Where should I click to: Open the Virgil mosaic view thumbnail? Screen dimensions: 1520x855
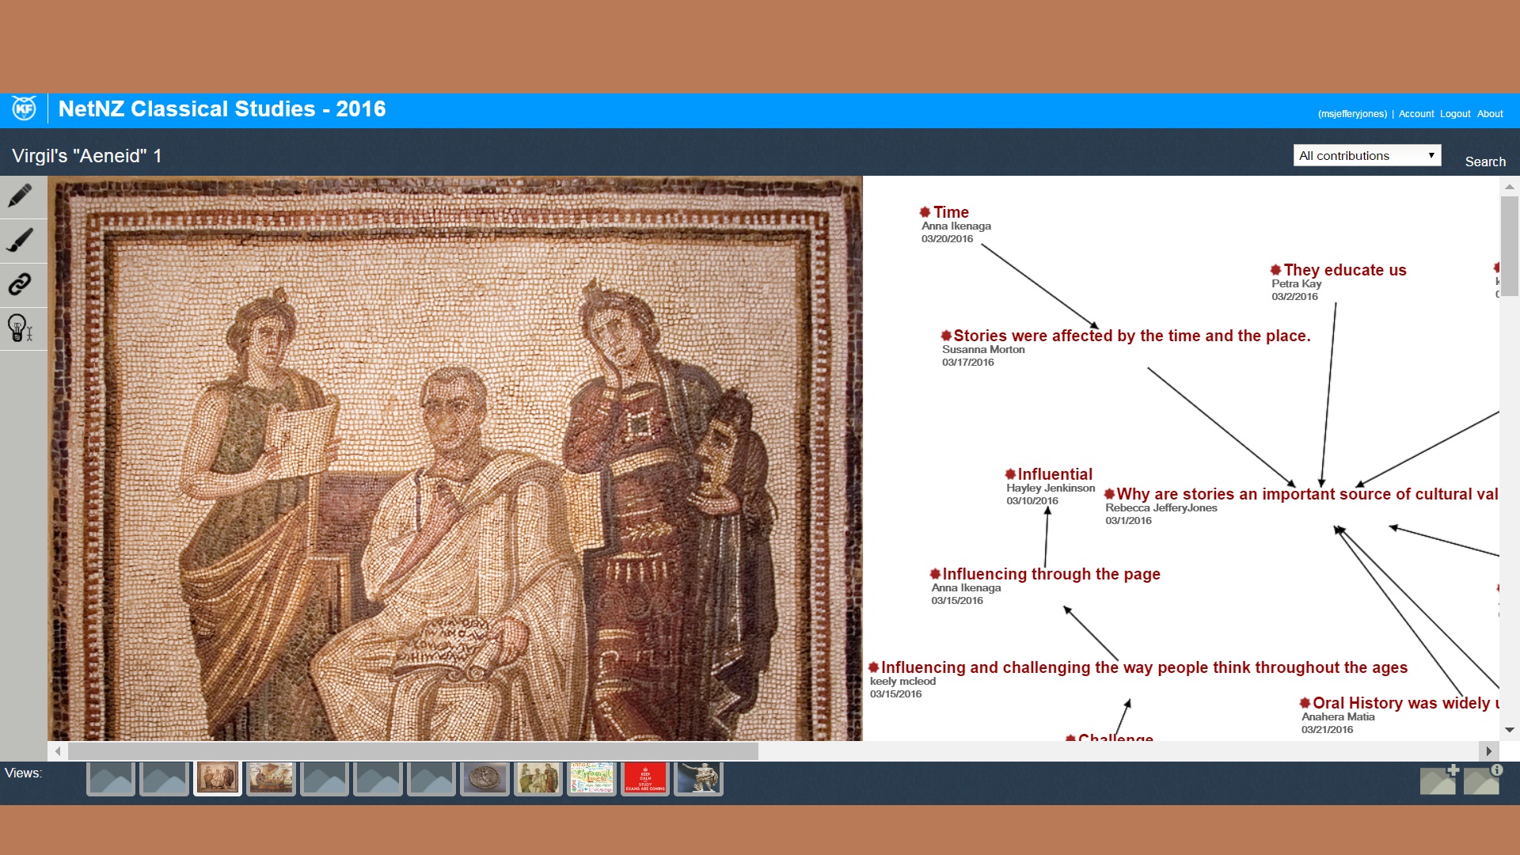(218, 779)
